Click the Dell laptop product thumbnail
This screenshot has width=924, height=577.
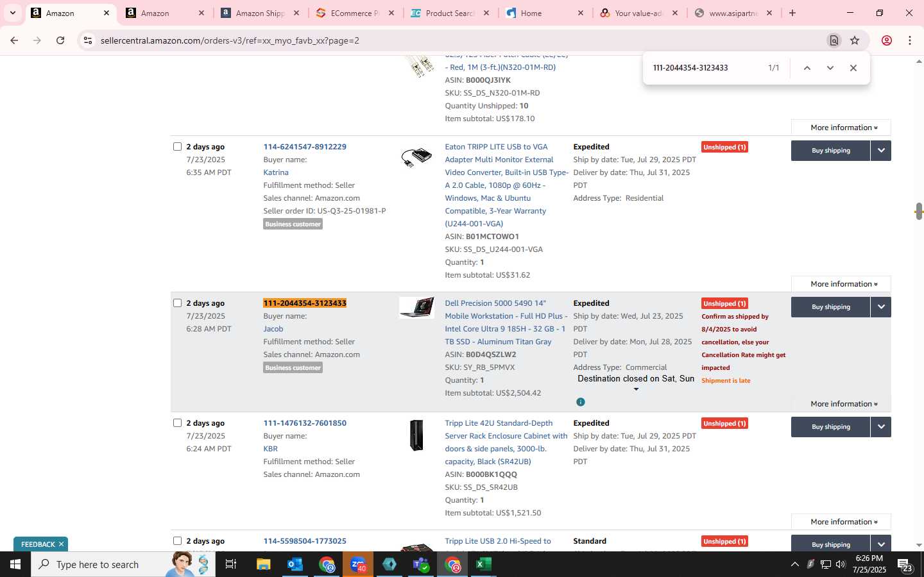[x=416, y=308]
